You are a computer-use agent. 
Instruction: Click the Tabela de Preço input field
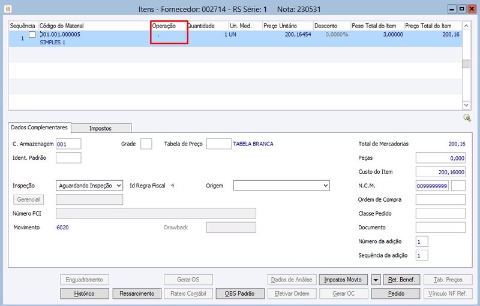(x=219, y=144)
